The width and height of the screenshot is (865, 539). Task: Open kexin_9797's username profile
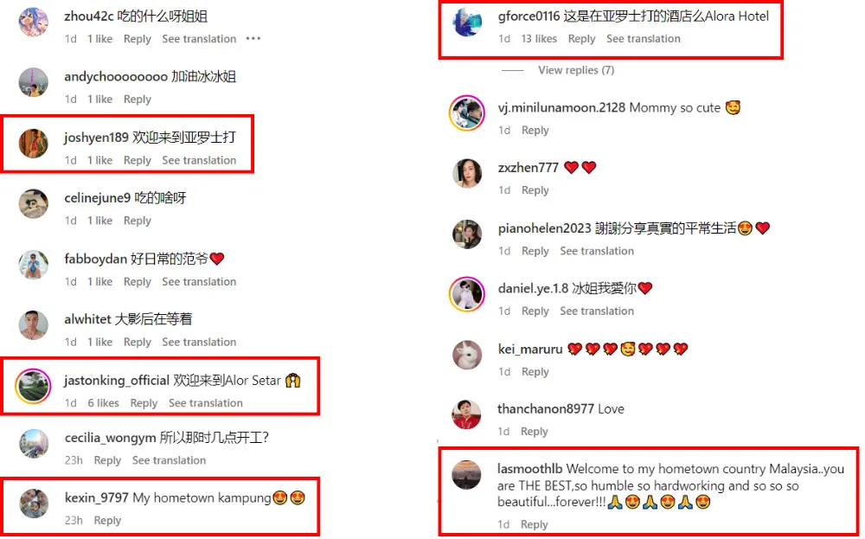click(x=97, y=498)
